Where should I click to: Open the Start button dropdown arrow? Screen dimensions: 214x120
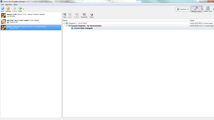(x=24, y=9)
